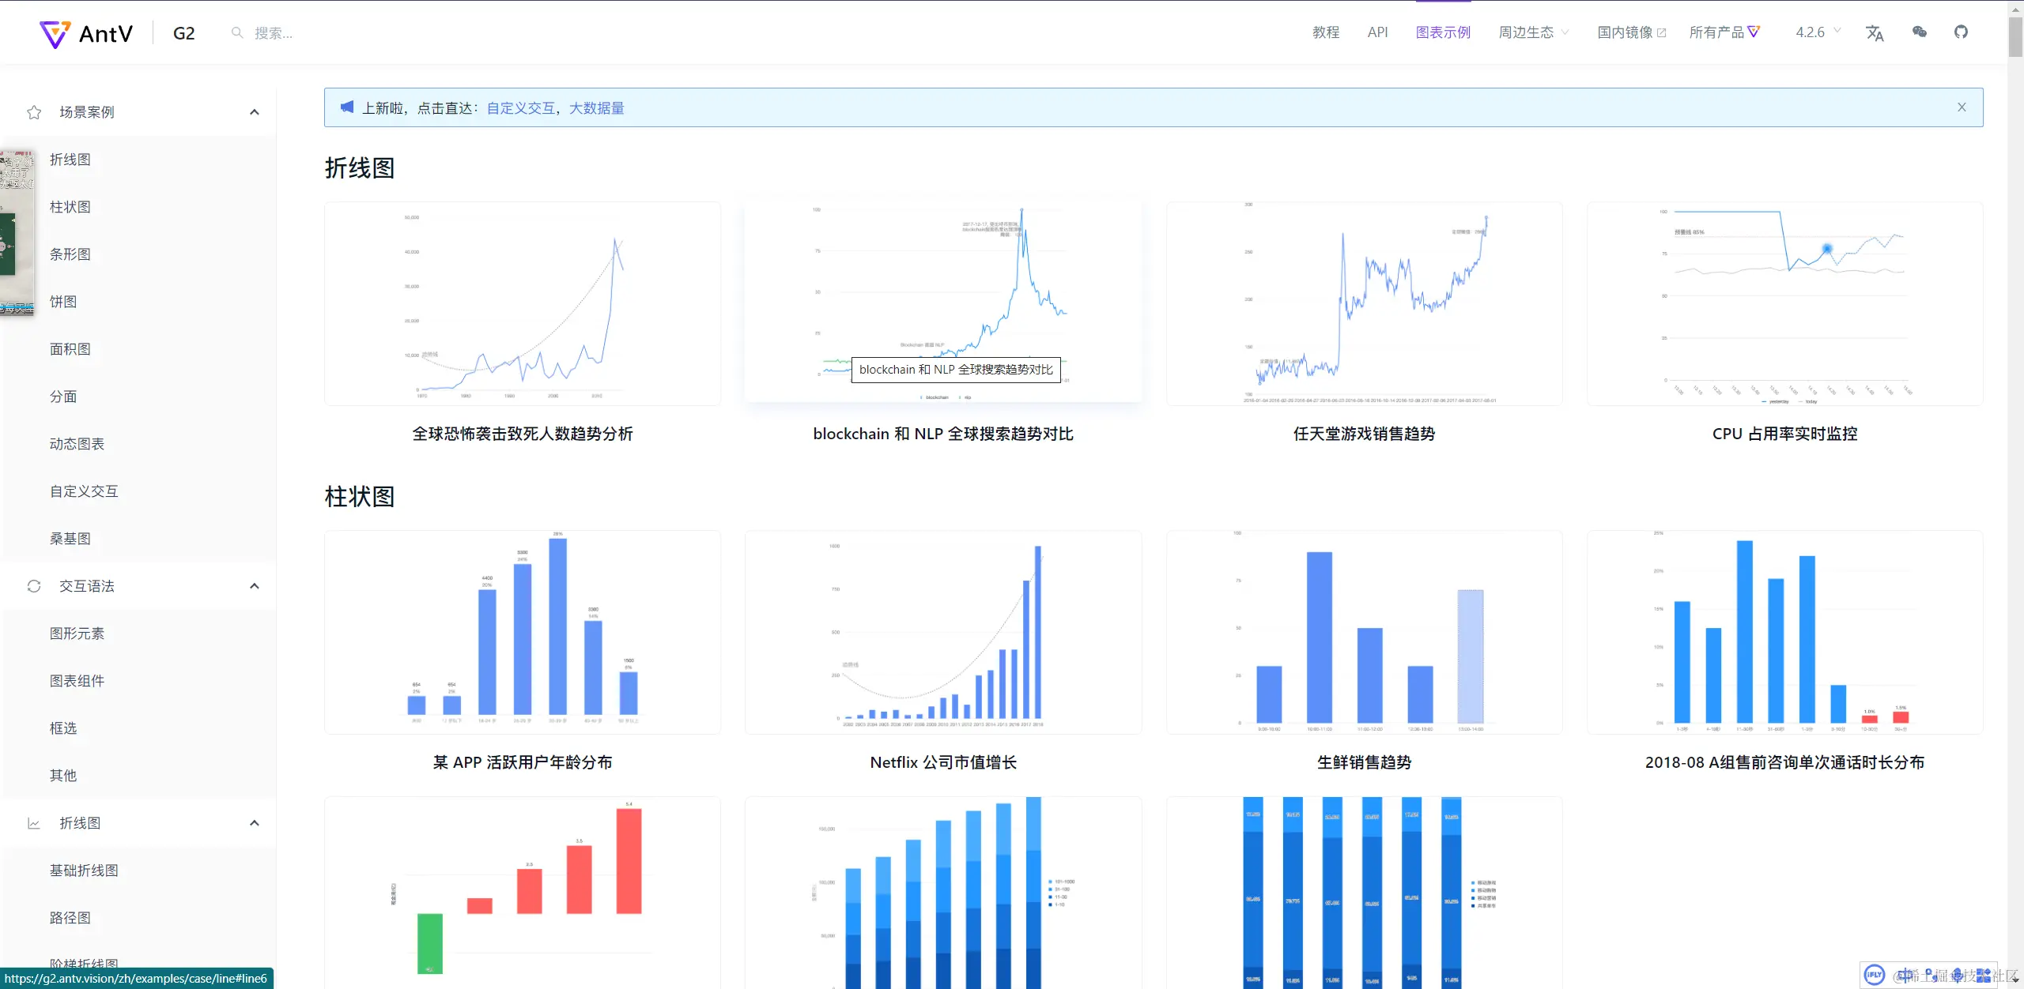
Task: Click the AntV logo icon
Action: [55, 34]
